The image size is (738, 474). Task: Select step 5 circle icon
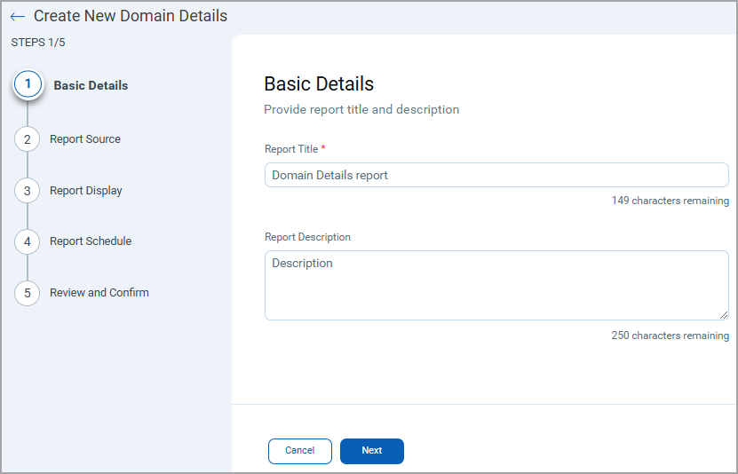pos(28,293)
